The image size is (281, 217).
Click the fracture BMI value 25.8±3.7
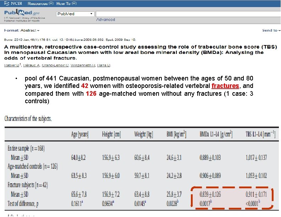tap(174, 194)
